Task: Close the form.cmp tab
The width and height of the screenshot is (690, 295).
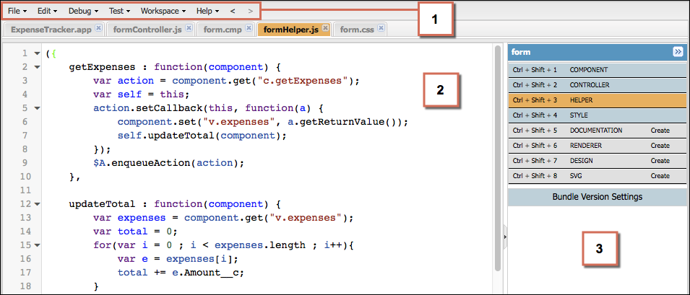Action: click(x=249, y=28)
